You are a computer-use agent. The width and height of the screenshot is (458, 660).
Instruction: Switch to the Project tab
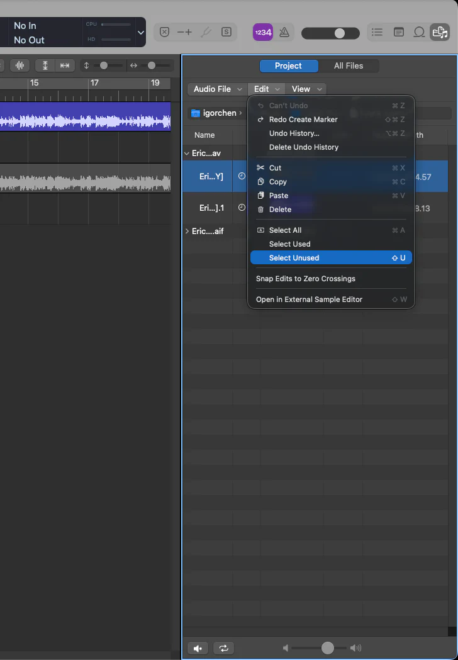tap(288, 65)
